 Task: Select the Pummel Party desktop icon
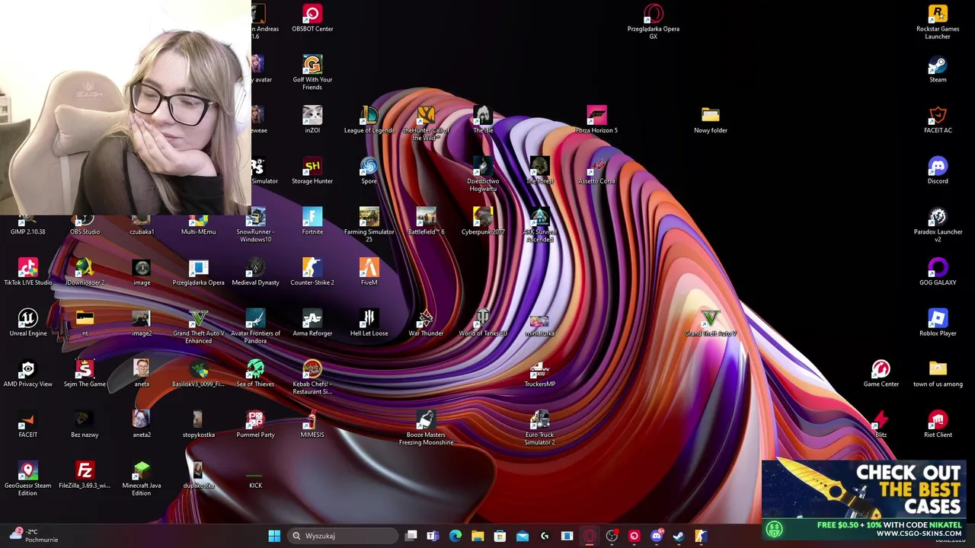[x=255, y=425]
